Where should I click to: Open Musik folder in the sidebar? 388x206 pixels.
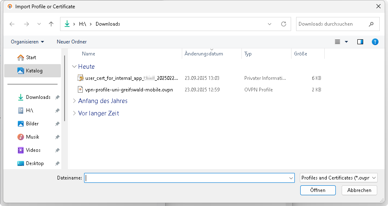(x=32, y=137)
